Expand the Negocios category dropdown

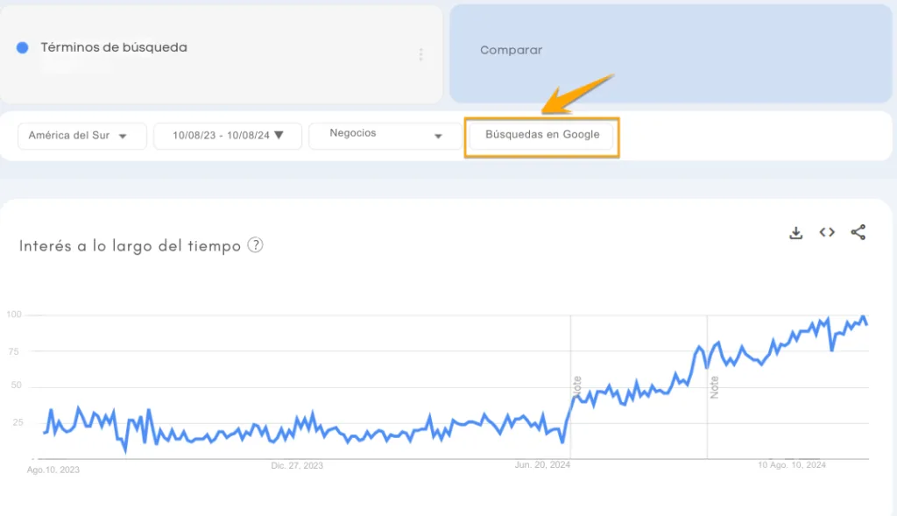pyautogui.click(x=385, y=135)
